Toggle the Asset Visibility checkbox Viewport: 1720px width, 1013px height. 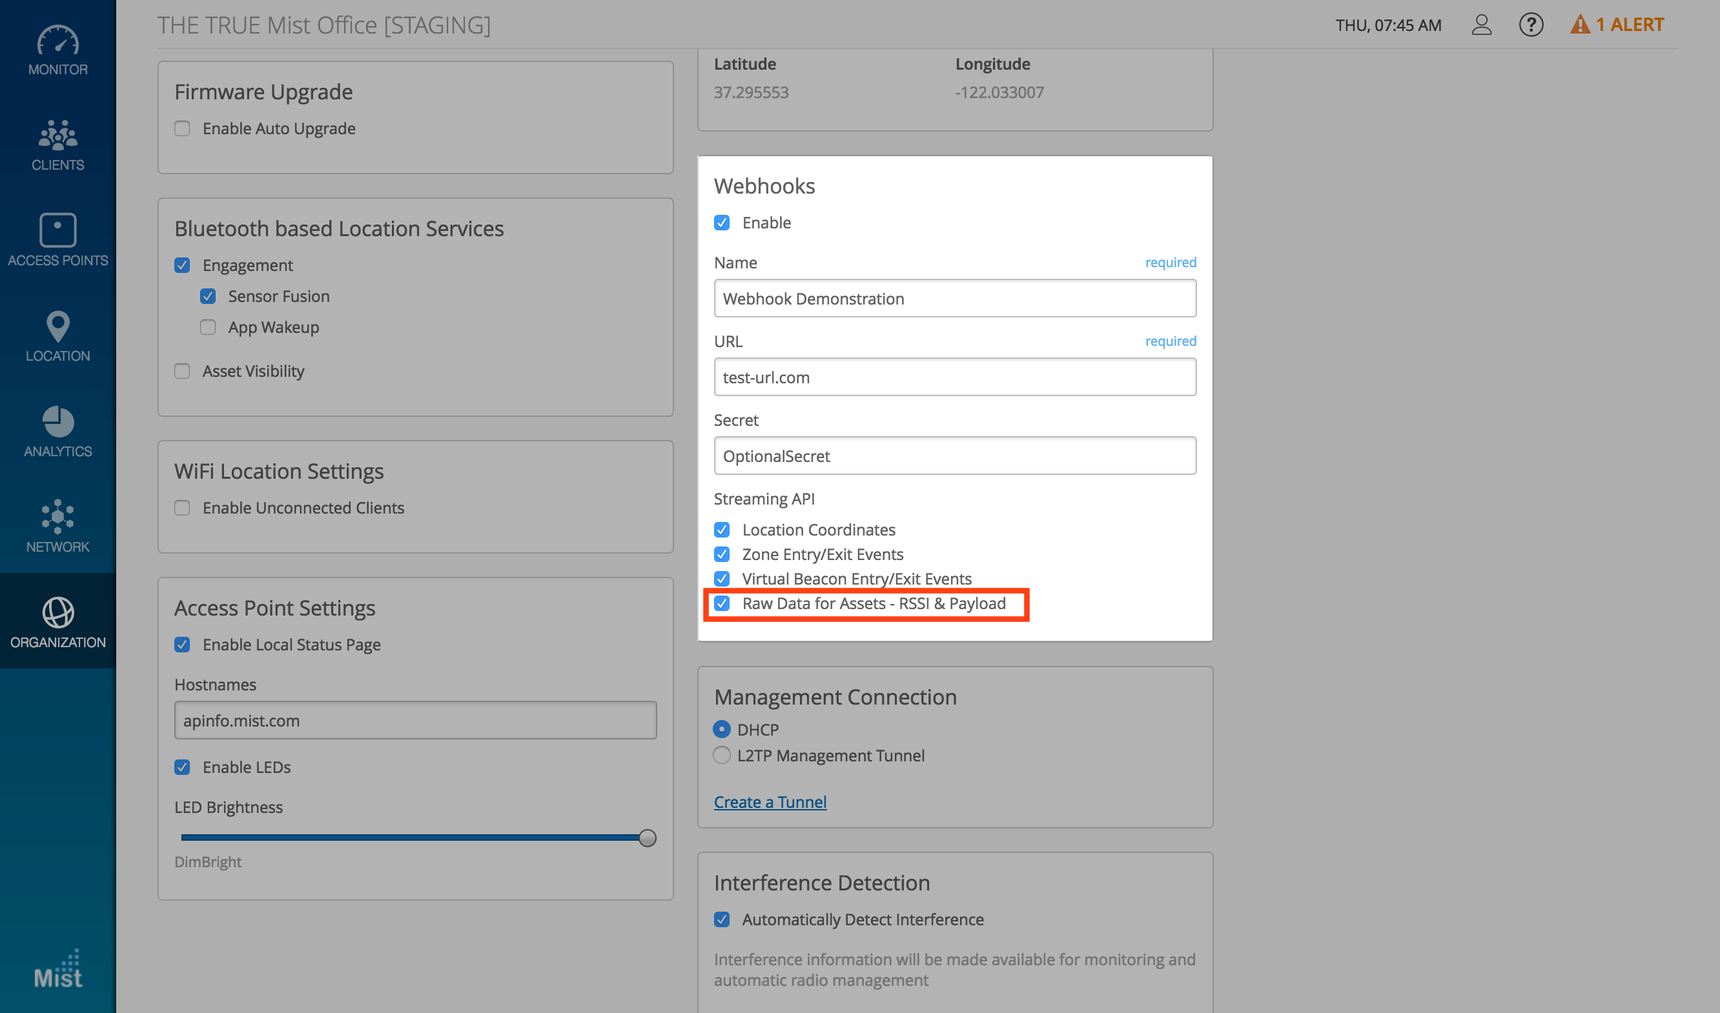[x=181, y=372]
